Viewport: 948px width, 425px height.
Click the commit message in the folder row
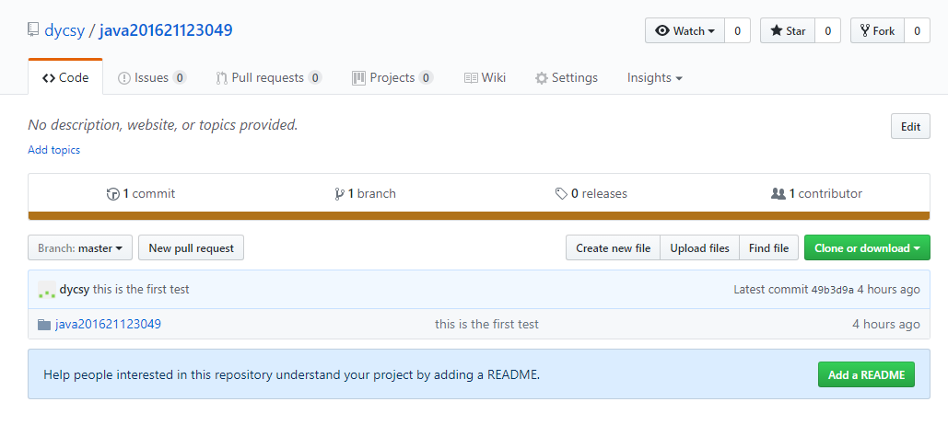pos(486,324)
